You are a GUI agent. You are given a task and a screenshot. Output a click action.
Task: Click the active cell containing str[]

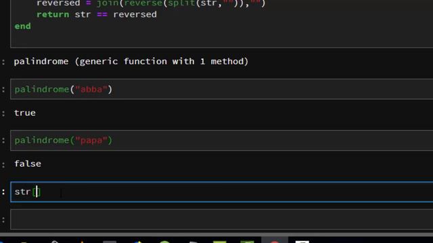coord(222,192)
